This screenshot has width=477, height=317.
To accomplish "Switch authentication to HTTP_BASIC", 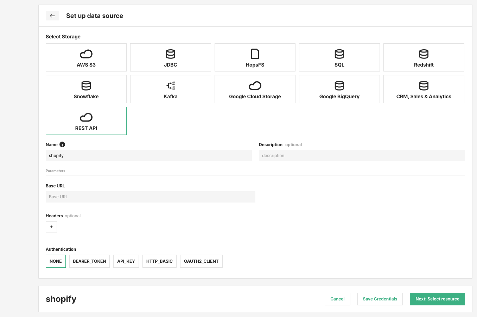I will [x=159, y=261].
